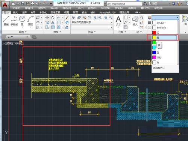The height and width of the screenshot is (141, 188).
Task: Choose the red color entry
Action: point(165,33)
